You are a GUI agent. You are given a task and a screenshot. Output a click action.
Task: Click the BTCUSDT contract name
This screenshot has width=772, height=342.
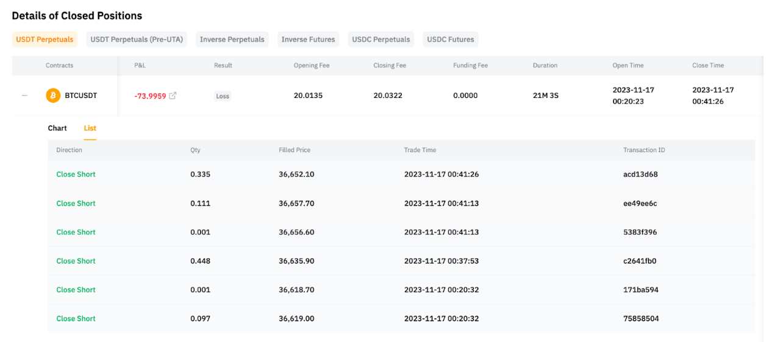80,96
